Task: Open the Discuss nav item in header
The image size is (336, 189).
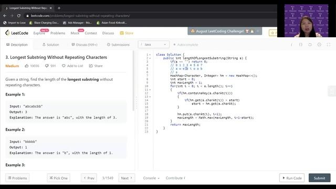Action: [x=108, y=33]
